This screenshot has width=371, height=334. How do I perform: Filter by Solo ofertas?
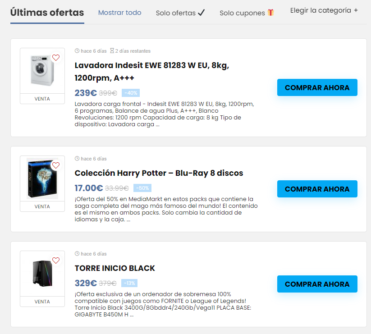click(176, 13)
